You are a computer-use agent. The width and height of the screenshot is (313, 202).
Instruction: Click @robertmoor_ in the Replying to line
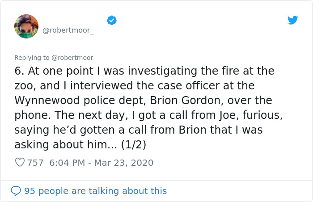click(x=74, y=58)
